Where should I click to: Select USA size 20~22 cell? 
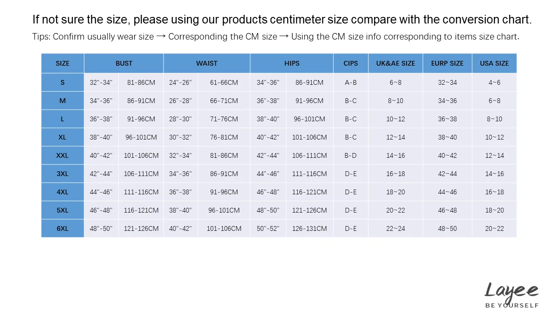point(494,228)
